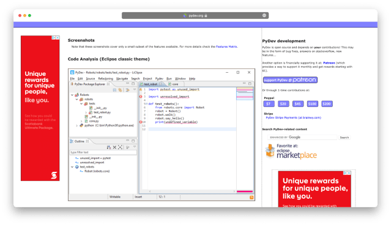
Task: Click Link with Editor icon in Package Explorer
Action: 120,90
